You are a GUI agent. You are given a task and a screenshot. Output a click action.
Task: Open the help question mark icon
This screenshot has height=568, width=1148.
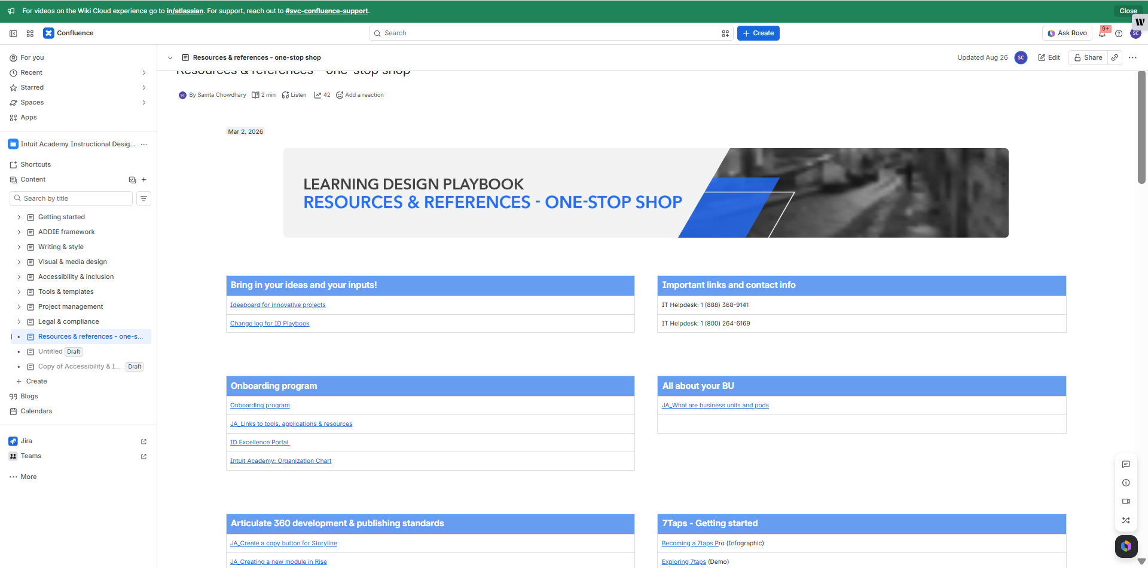pyautogui.click(x=1119, y=33)
